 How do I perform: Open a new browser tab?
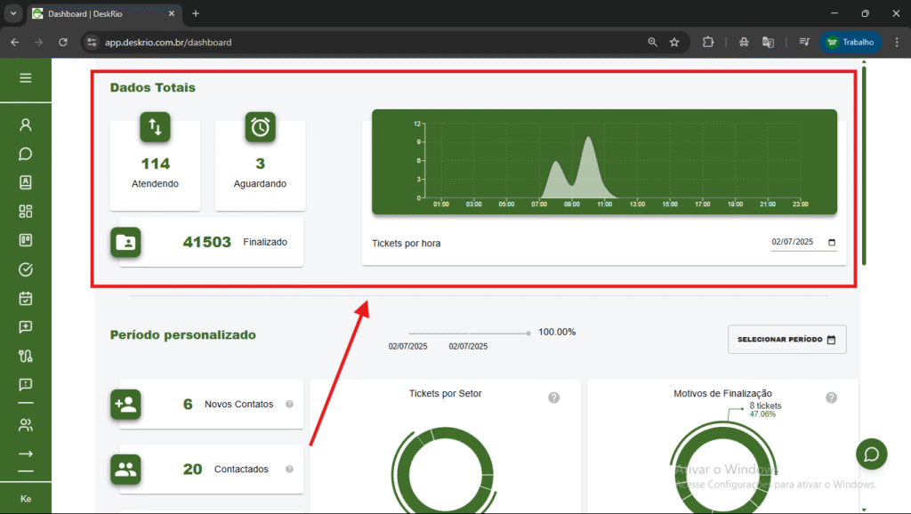pos(196,13)
